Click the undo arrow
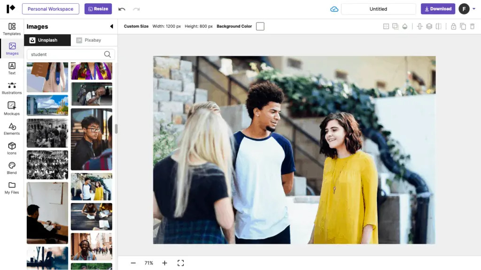This screenshot has width=481, height=270. [122, 9]
